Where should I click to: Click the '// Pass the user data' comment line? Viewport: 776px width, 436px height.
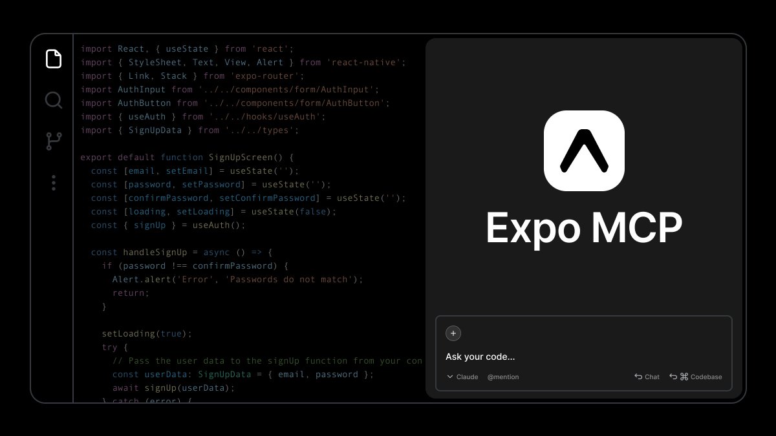(x=268, y=361)
